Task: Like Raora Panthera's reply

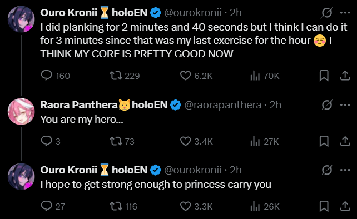Action: pos(185,141)
